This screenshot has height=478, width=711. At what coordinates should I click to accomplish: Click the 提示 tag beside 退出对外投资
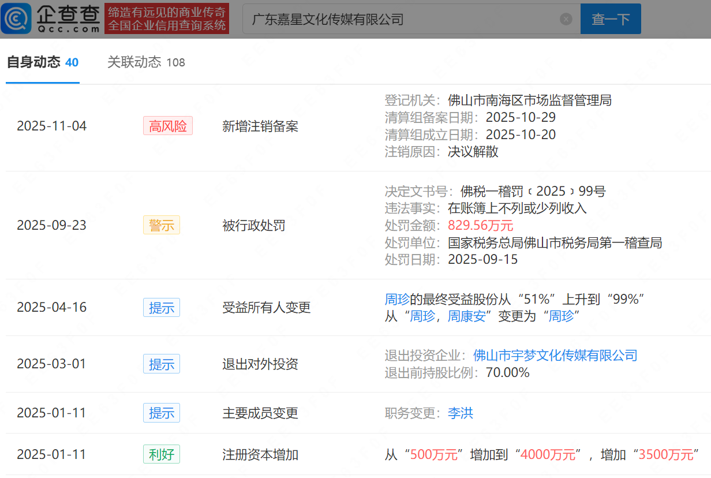click(x=161, y=364)
